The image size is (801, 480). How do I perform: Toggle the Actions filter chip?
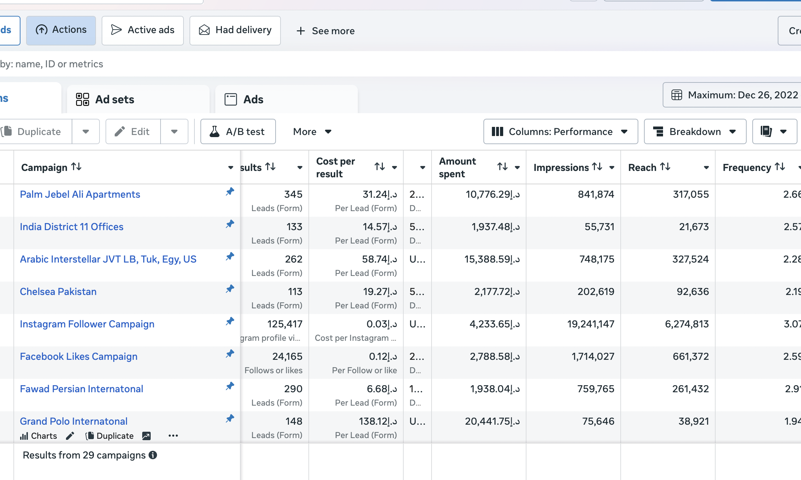[x=61, y=30]
